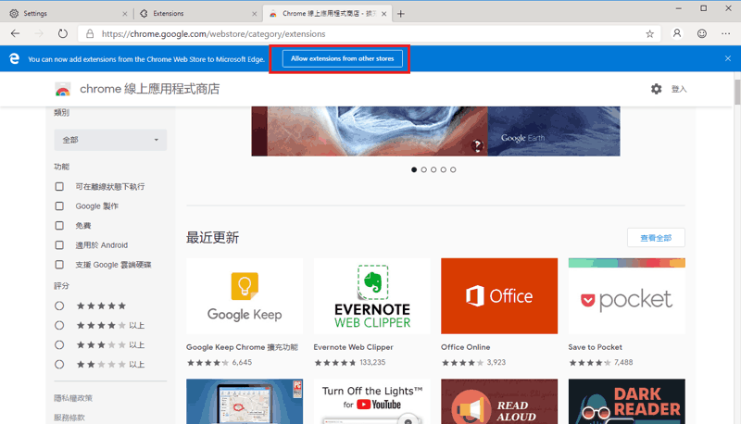Expand the 全部 category dropdown

click(x=110, y=140)
